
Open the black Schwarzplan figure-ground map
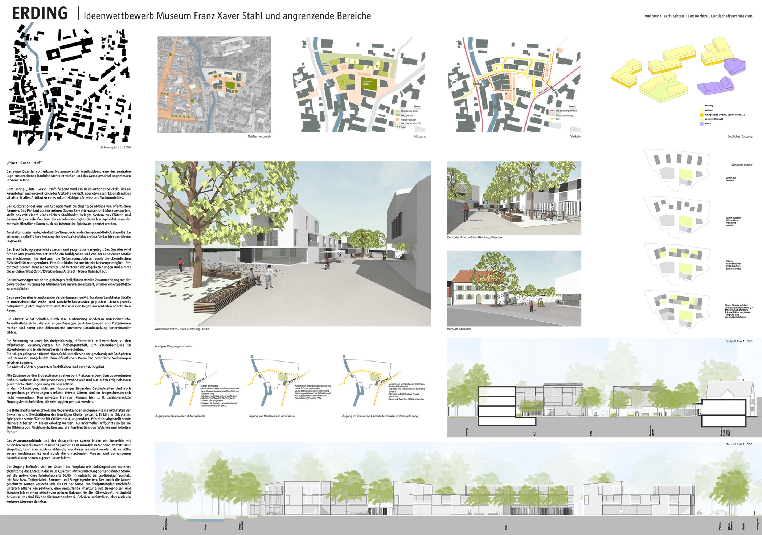69,86
